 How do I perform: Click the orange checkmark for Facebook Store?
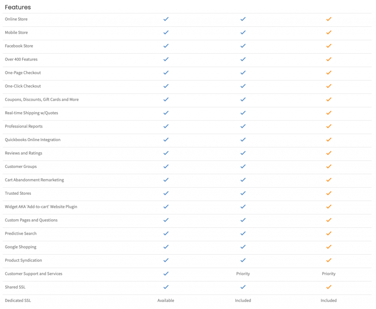point(329,46)
